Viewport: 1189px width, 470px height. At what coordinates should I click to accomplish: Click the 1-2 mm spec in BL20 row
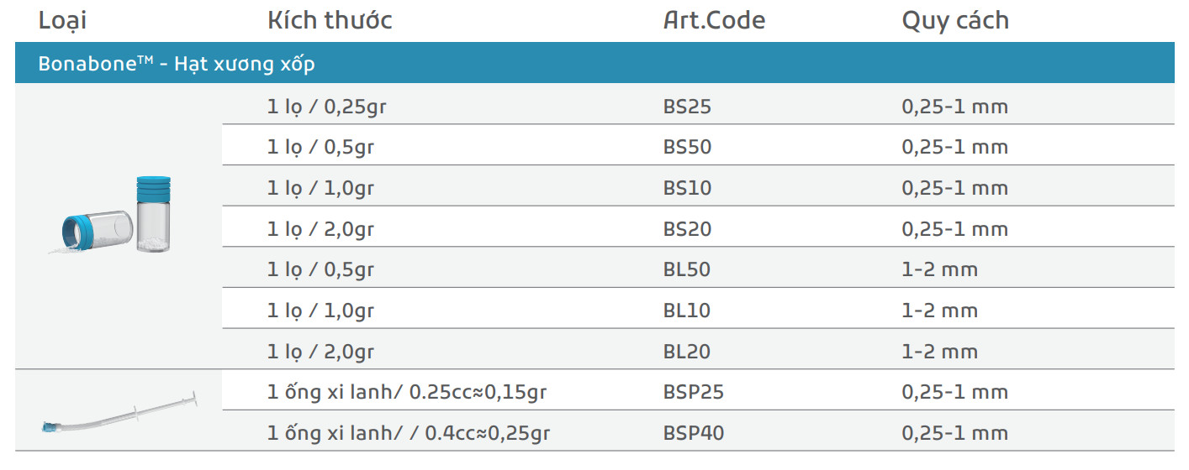click(x=939, y=352)
